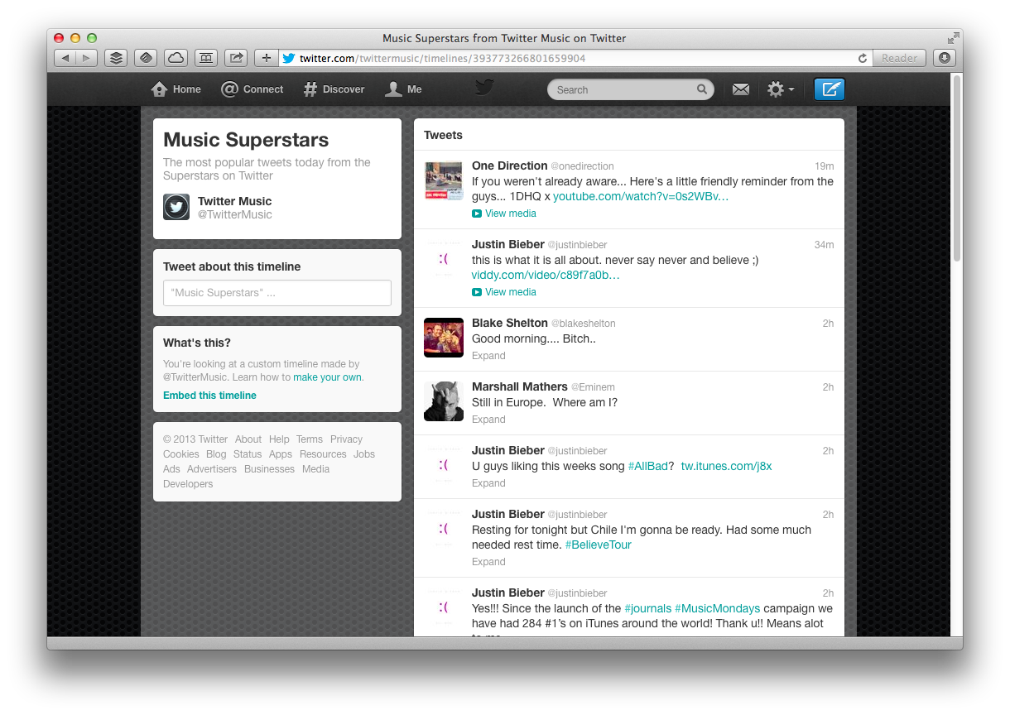Open the Connect tab
Image resolution: width=1010 pixels, height=715 pixels.
(x=252, y=89)
